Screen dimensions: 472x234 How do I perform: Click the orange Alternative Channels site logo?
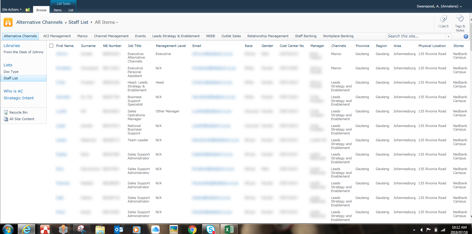[8, 22]
